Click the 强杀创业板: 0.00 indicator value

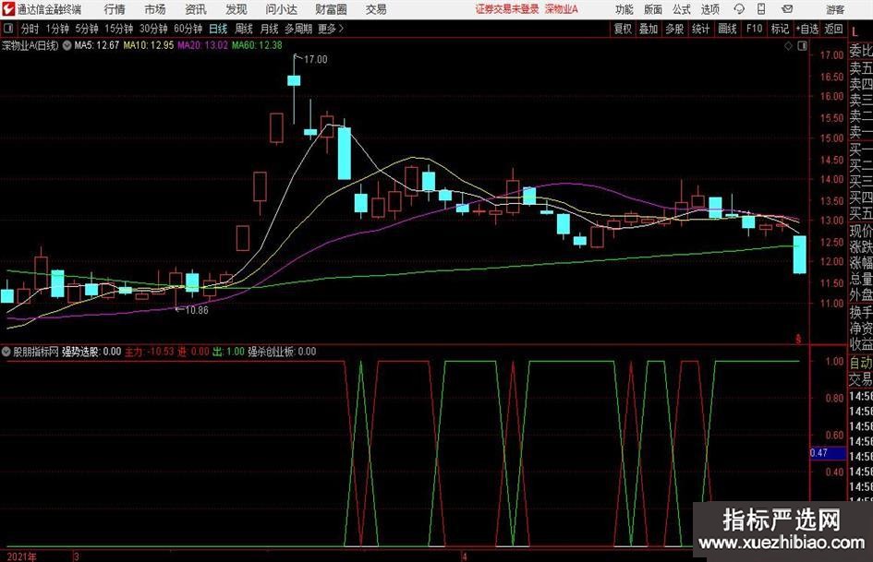282,352
